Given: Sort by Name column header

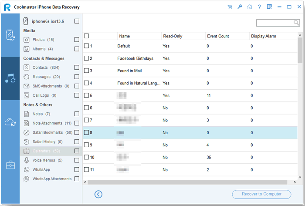Looking at the screenshot, I should [139, 36].
